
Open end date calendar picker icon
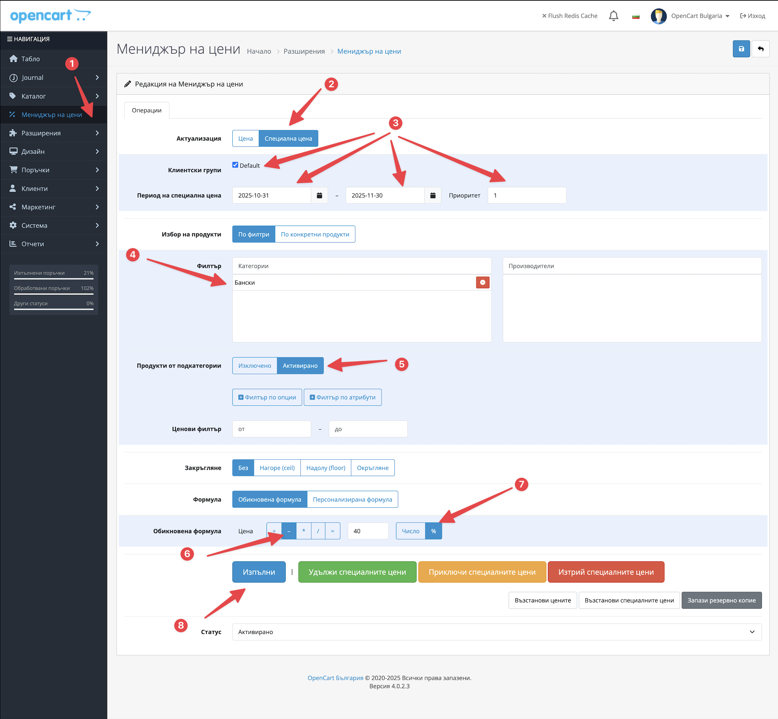tap(433, 195)
